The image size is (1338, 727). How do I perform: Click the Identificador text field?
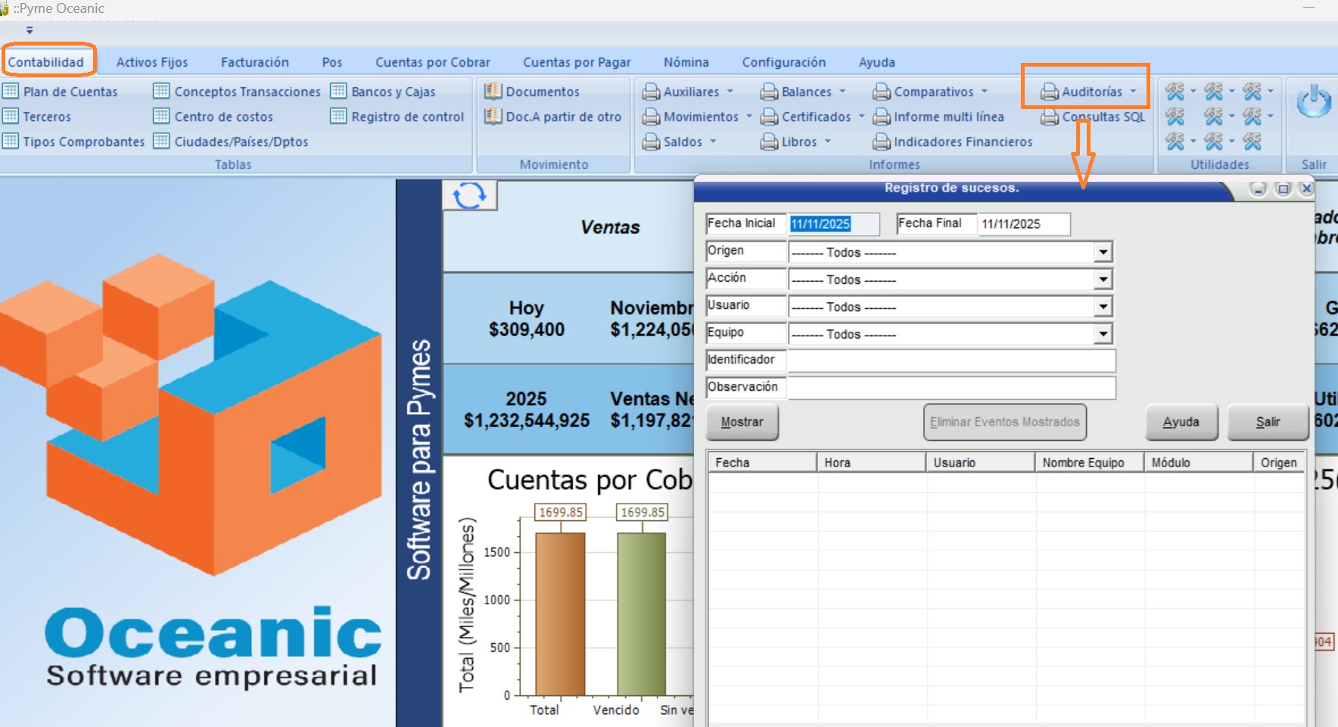coord(951,360)
